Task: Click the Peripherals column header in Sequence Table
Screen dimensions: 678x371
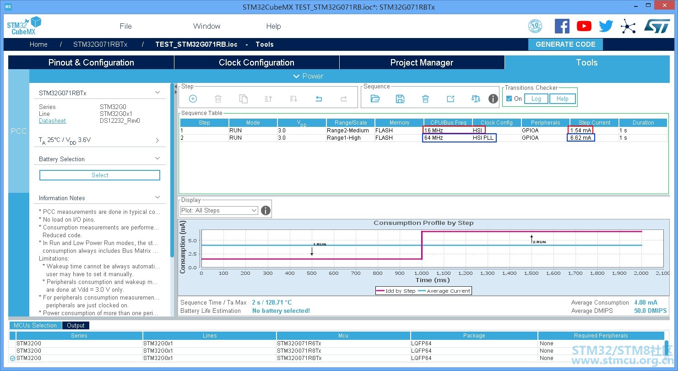Action: tap(546, 123)
